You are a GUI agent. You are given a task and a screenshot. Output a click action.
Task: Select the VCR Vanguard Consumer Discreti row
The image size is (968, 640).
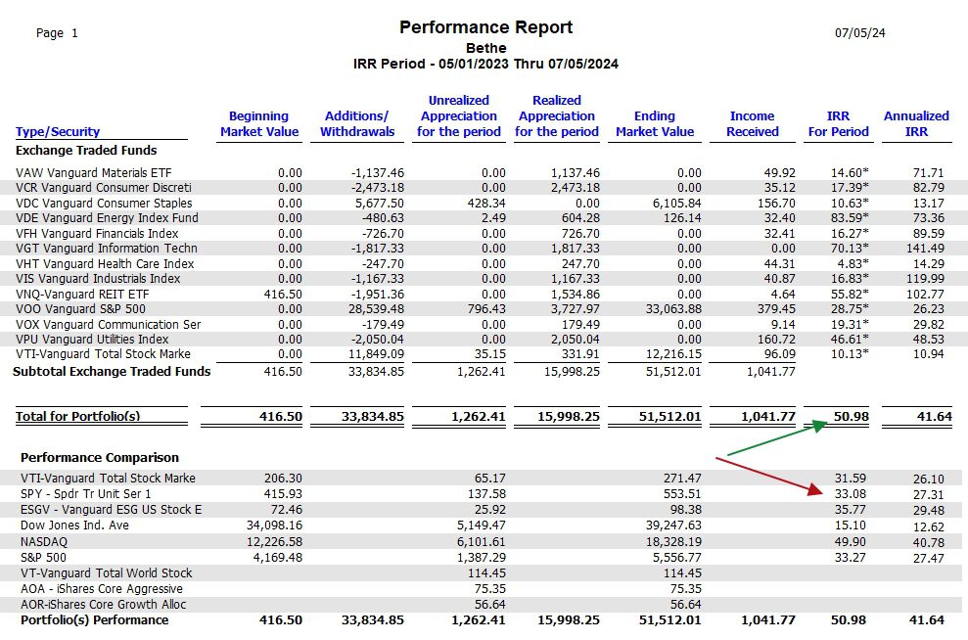click(484, 188)
